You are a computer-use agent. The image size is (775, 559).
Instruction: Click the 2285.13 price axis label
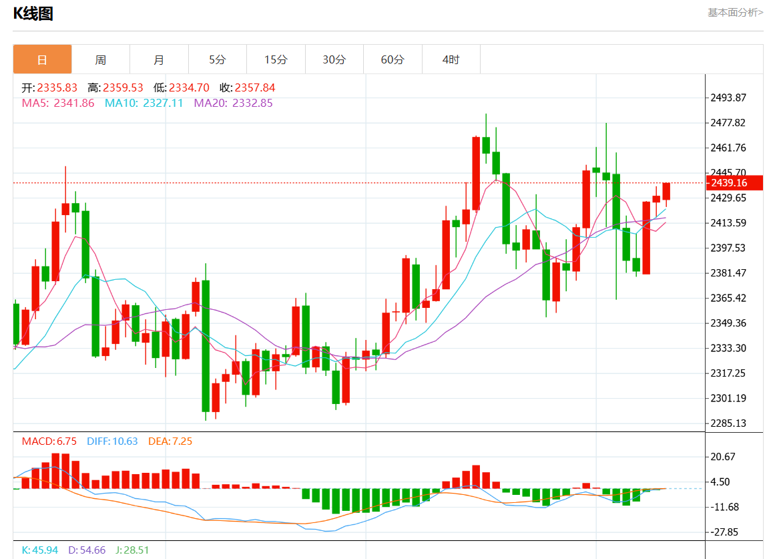pyautogui.click(x=728, y=423)
